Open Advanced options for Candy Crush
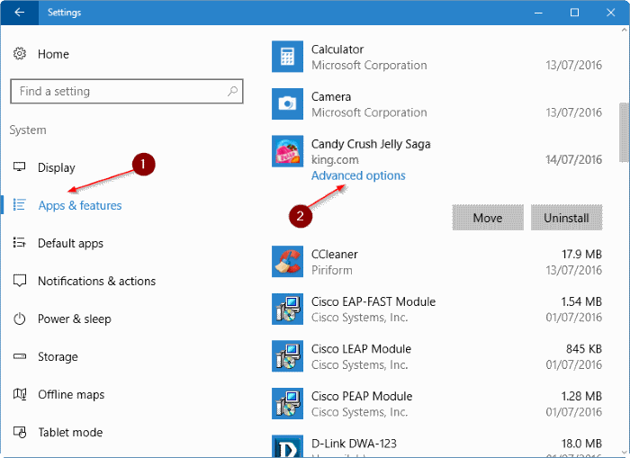Screen dimensions: 630x458 pyautogui.click(x=358, y=175)
